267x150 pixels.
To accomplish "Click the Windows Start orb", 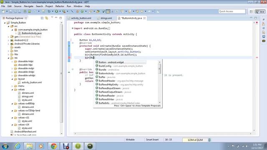I will click(x=5, y=146).
